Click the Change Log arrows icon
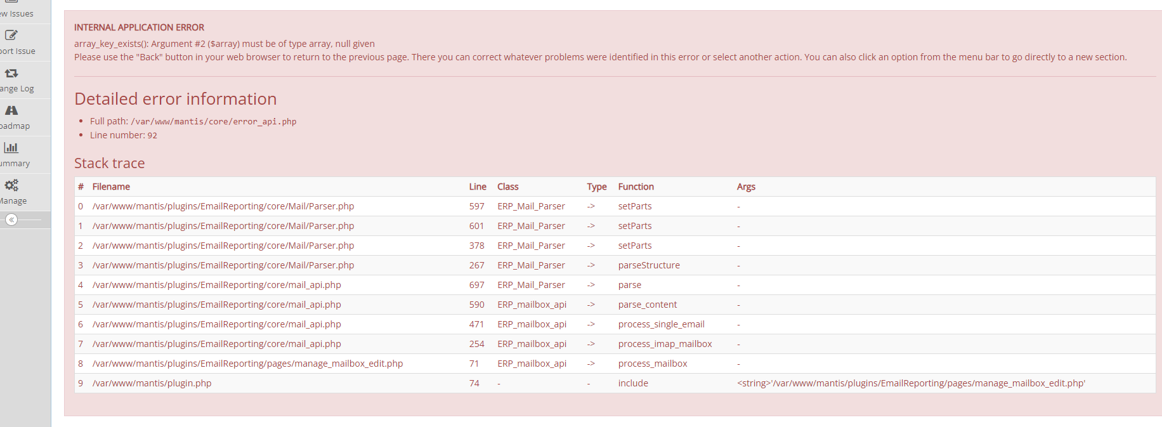 [11, 73]
